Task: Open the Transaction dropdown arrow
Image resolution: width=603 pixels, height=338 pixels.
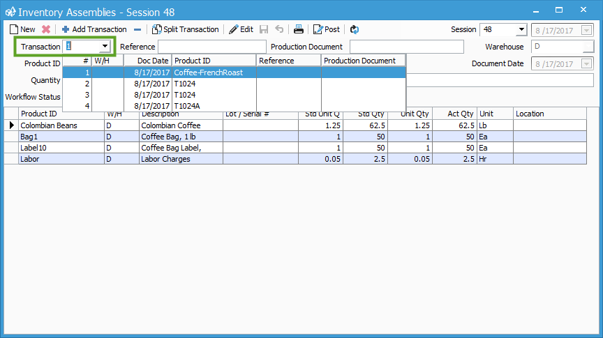Action: coord(105,46)
